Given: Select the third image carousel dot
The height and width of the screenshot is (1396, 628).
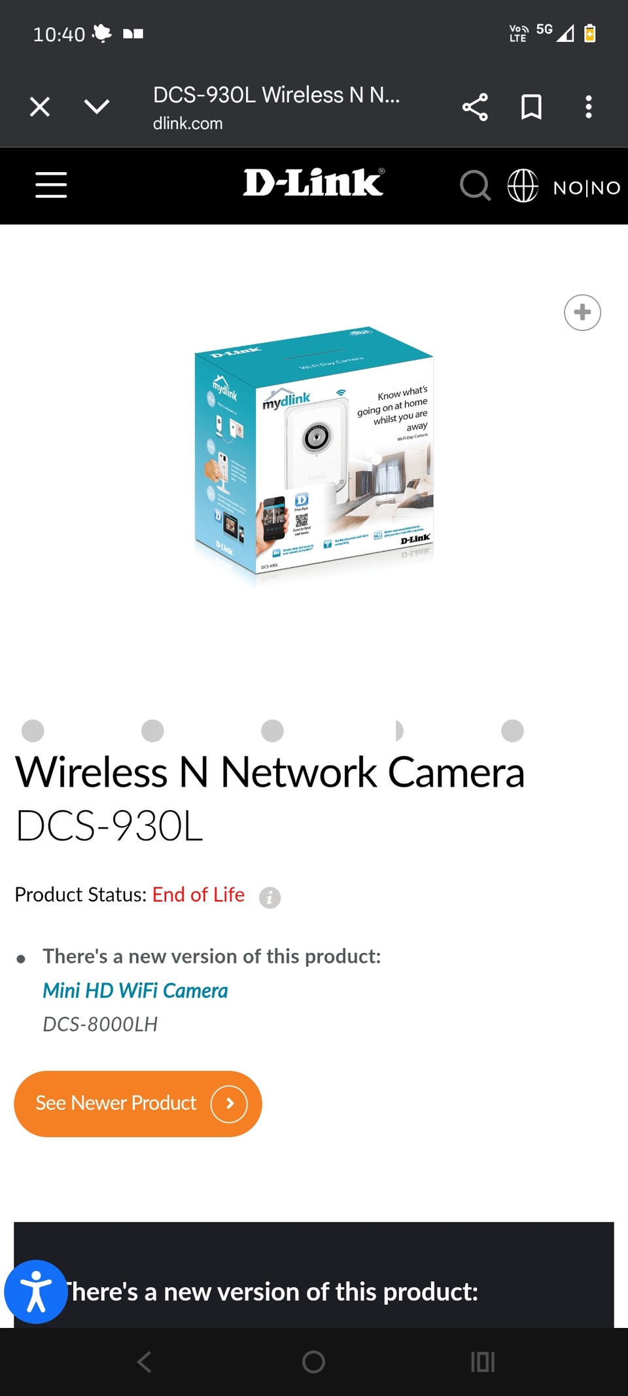Looking at the screenshot, I should [x=272, y=730].
